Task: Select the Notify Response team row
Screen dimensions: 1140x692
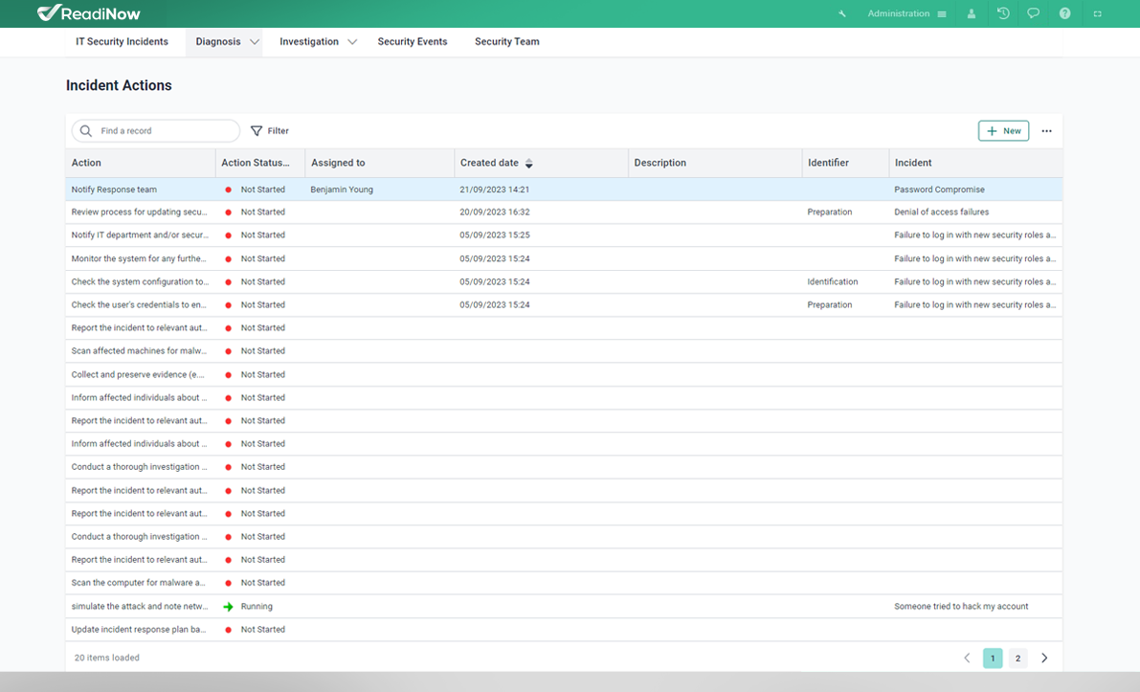Action: tap(564, 190)
